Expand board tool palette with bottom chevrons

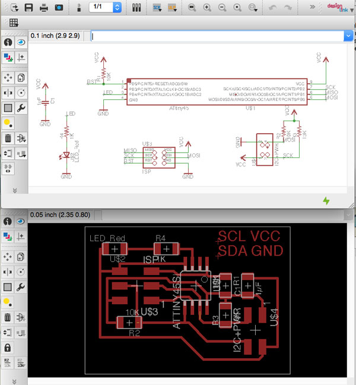click(x=14, y=381)
